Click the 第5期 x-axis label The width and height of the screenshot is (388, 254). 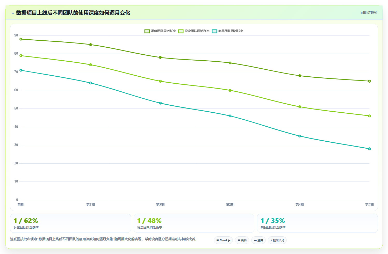(x=369, y=205)
